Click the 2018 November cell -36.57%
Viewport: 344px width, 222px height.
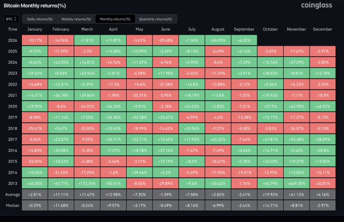click(x=296, y=128)
